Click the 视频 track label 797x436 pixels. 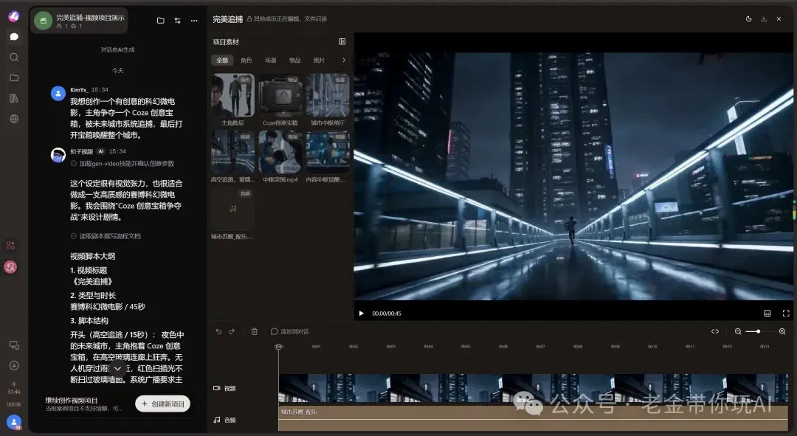point(224,388)
